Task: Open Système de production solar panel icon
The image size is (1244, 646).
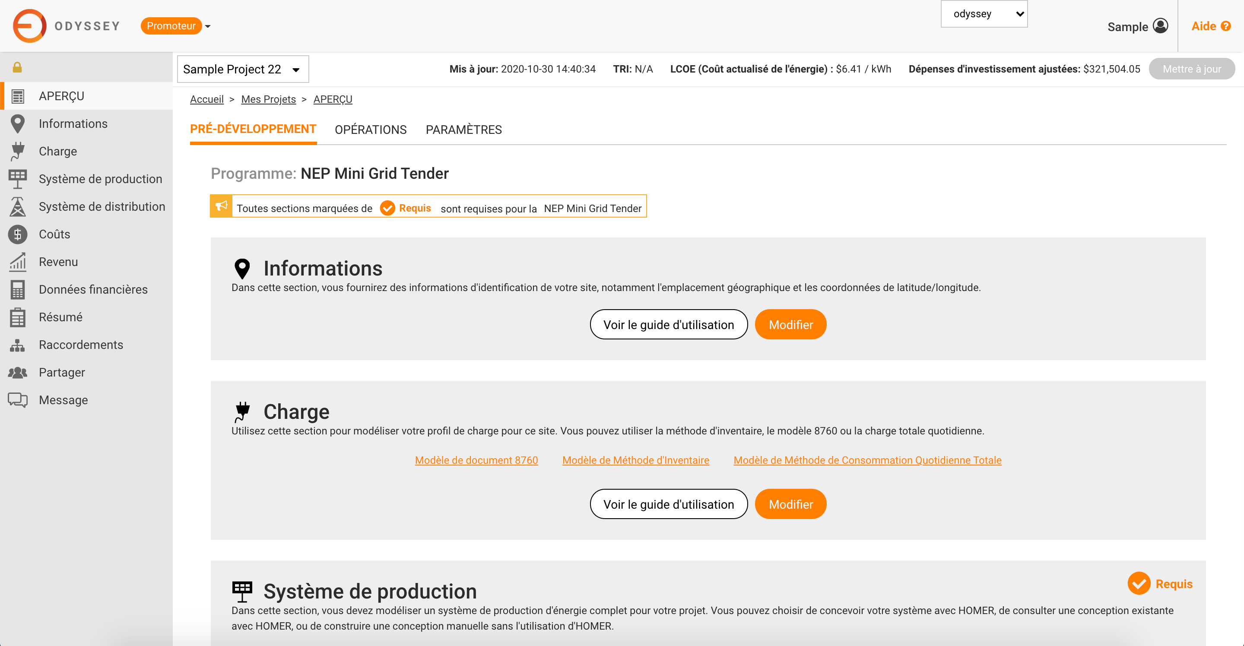Action: (x=18, y=179)
